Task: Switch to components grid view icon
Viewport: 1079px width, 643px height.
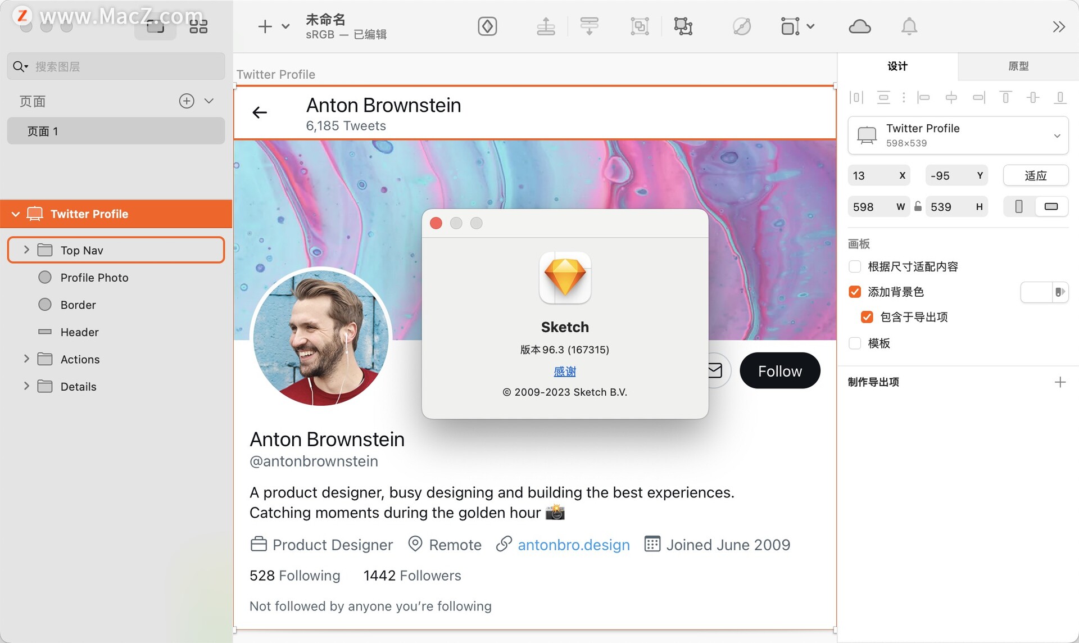Action: 198,26
